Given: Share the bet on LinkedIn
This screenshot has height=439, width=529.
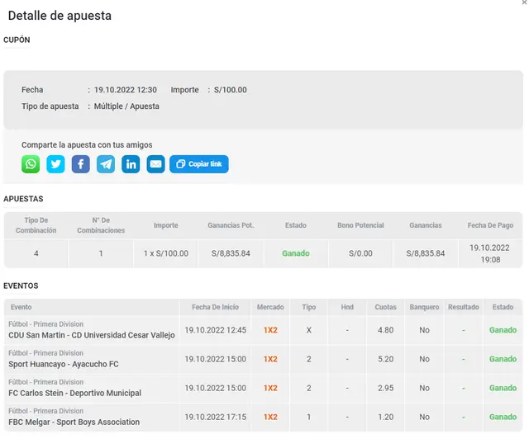Looking at the screenshot, I should coord(131,164).
